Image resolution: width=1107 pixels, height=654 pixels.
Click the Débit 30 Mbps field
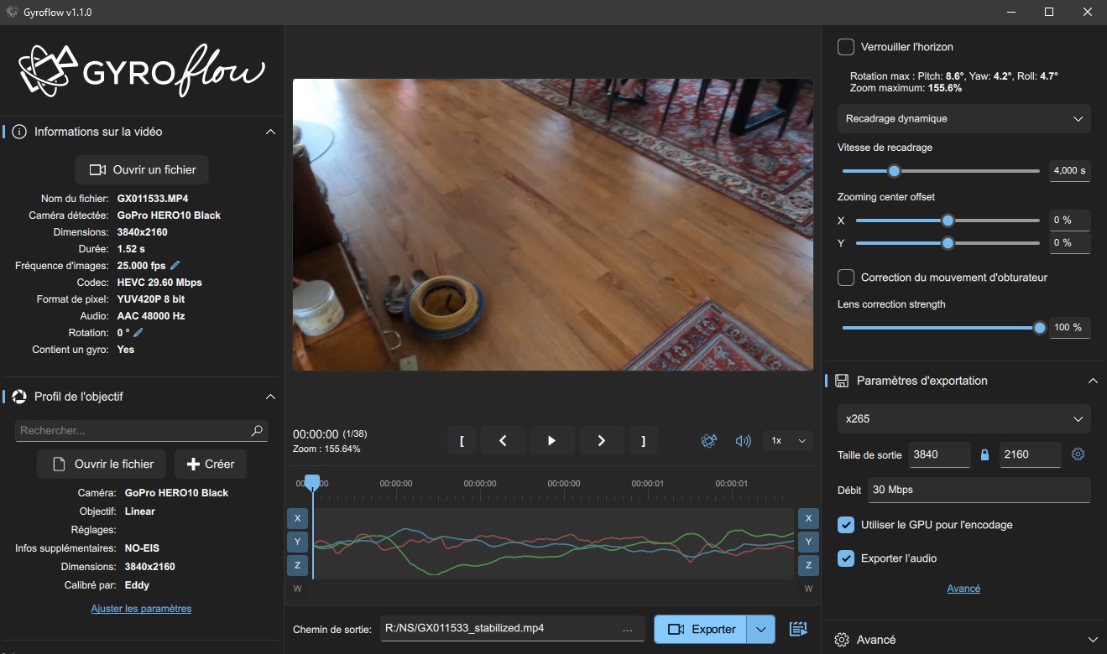[979, 490]
